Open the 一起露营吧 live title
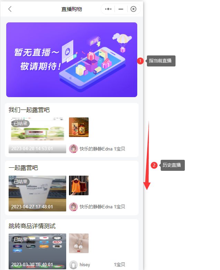The image size is (220, 270). (23, 168)
